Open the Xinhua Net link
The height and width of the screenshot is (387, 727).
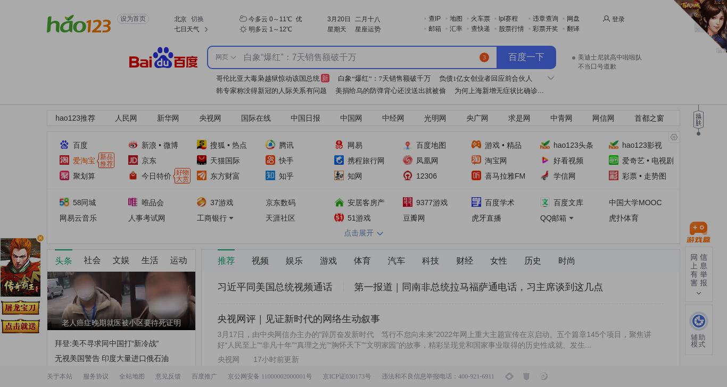(168, 119)
